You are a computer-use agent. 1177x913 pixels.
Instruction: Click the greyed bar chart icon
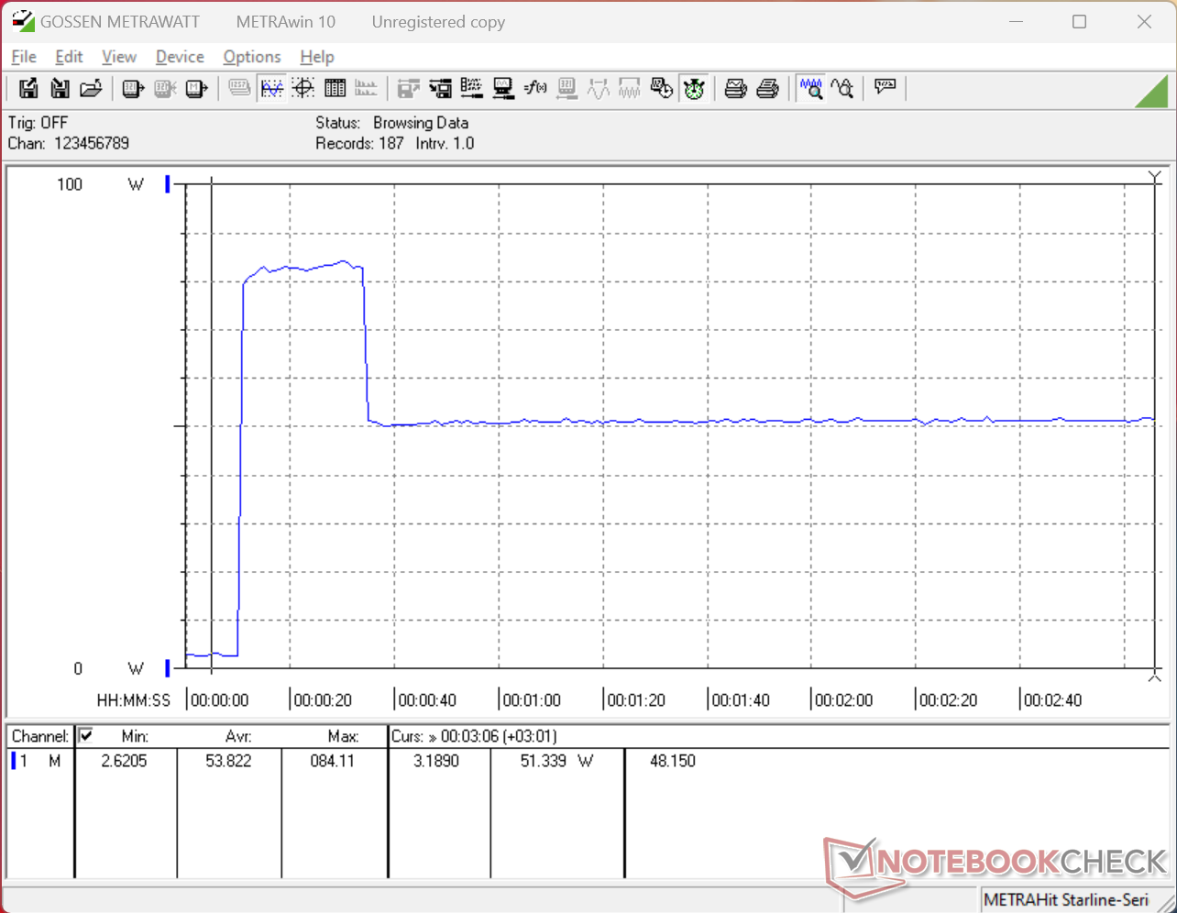click(x=366, y=88)
